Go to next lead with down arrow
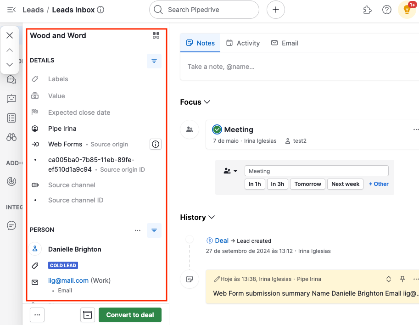The width and height of the screenshot is (419, 325). pos(10,64)
